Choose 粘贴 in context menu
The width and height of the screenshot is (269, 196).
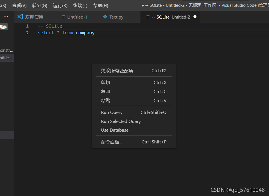pyautogui.click(x=134, y=100)
